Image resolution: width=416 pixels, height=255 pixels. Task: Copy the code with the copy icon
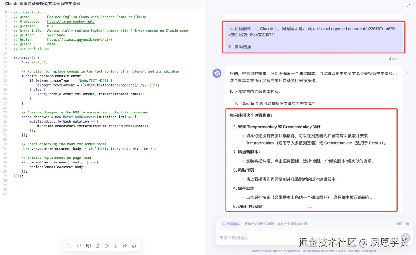coord(106,246)
